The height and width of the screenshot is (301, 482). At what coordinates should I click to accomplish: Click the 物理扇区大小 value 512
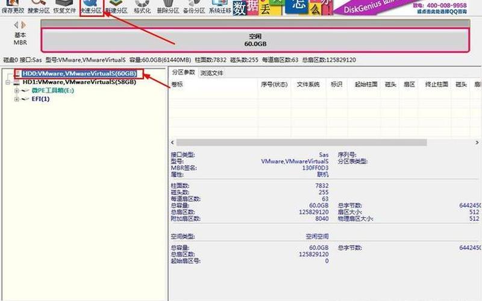click(474, 219)
